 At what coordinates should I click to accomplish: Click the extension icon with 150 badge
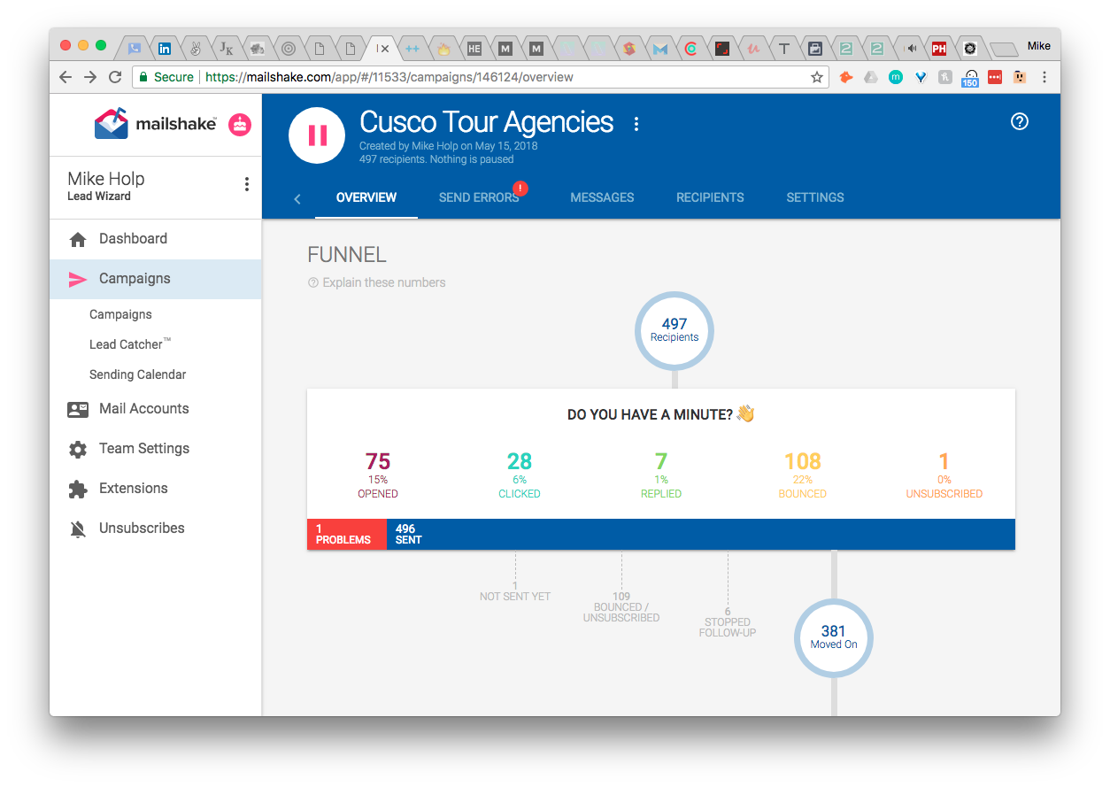point(970,78)
